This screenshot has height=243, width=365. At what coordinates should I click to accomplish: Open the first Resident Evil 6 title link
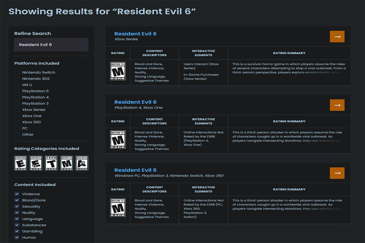135,34
